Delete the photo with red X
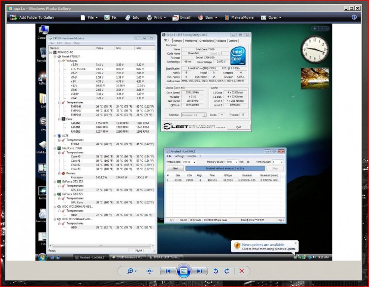Screen dimensions: 369x287 pyautogui.click(x=242, y=271)
